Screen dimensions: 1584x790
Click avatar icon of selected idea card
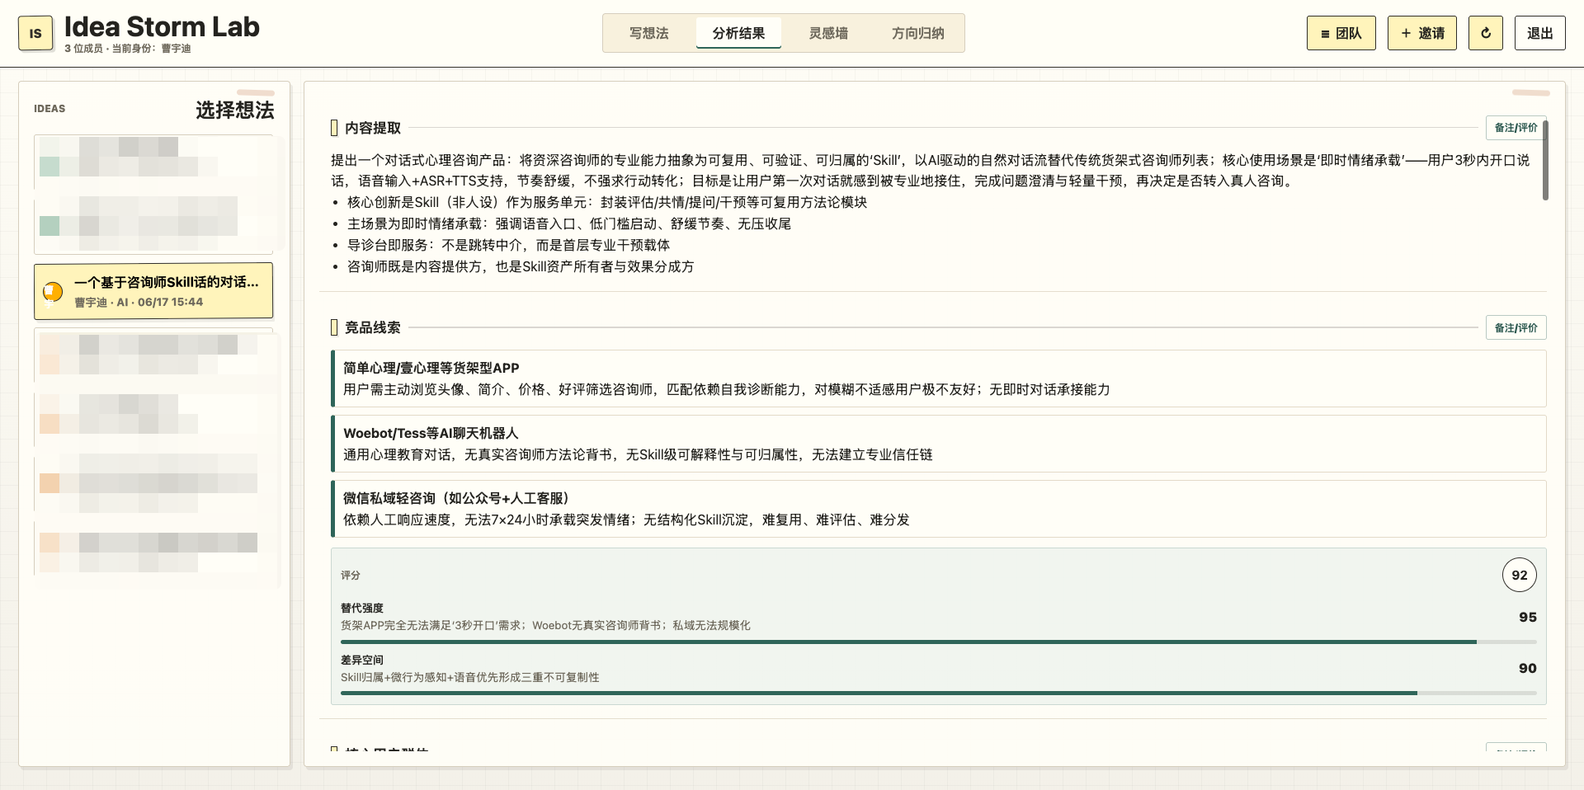53,291
